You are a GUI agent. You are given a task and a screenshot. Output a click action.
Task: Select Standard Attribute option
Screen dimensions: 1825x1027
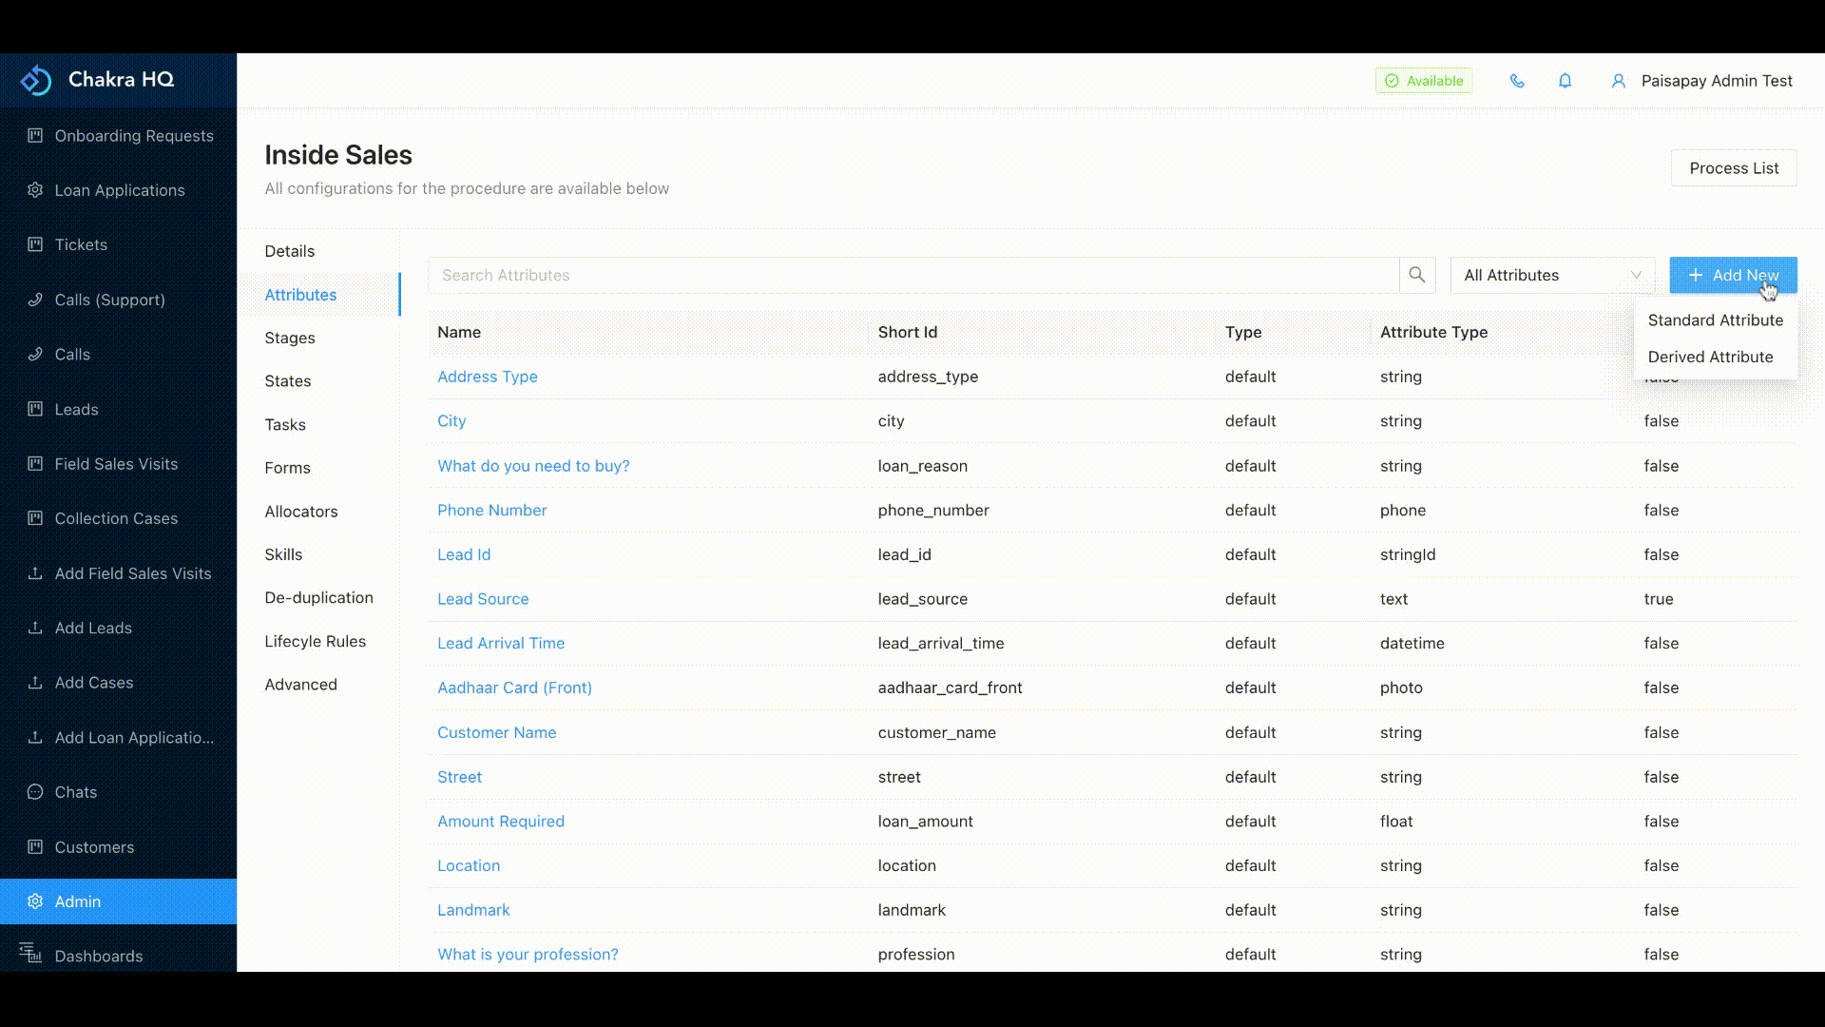click(x=1715, y=320)
